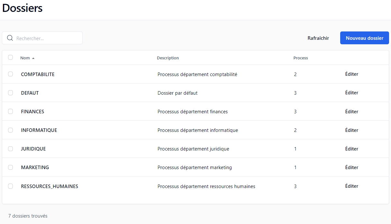Click the Nom sort arrow
The image size is (391, 224).
click(33, 58)
